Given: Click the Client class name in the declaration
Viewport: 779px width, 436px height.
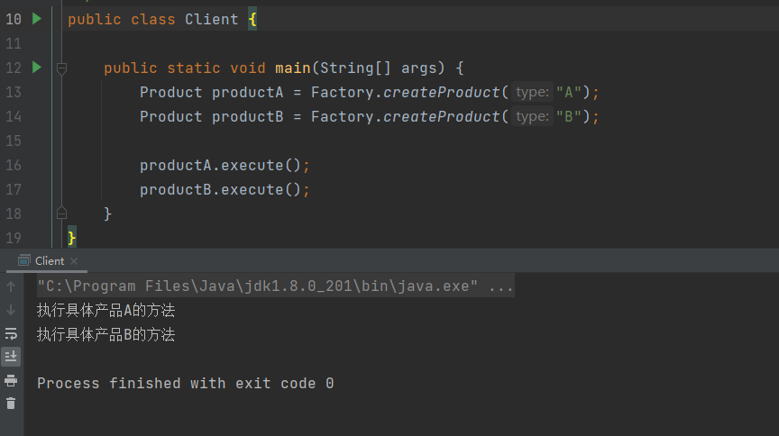Looking at the screenshot, I should click(x=212, y=19).
